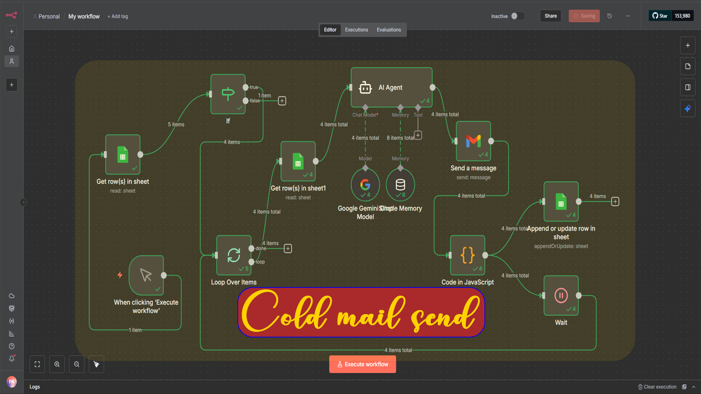This screenshot has width=701, height=394.
Task: Toggle the Inactive workflow switch
Action: pos(517,16)
